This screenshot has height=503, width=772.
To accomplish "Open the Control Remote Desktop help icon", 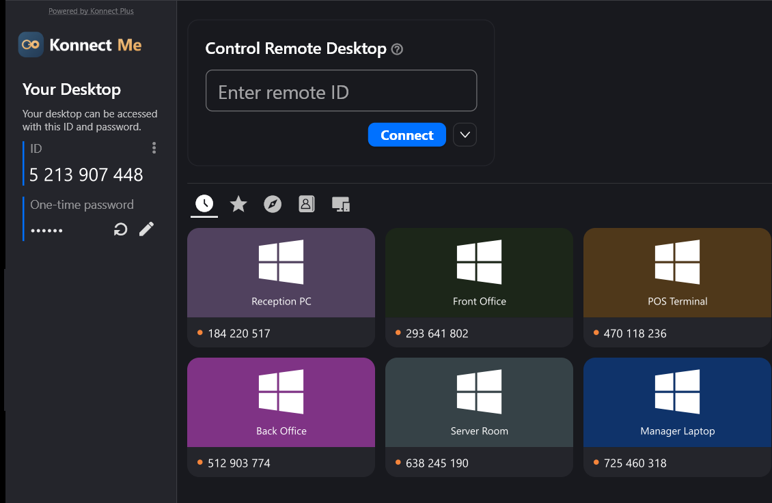I will tap(397, 49).
